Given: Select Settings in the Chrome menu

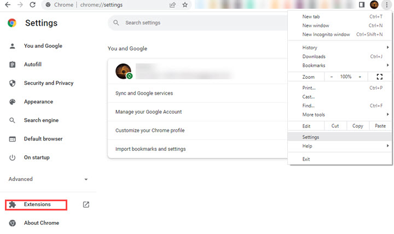Looking at the screenshot, I should click(x=340, y=137).
